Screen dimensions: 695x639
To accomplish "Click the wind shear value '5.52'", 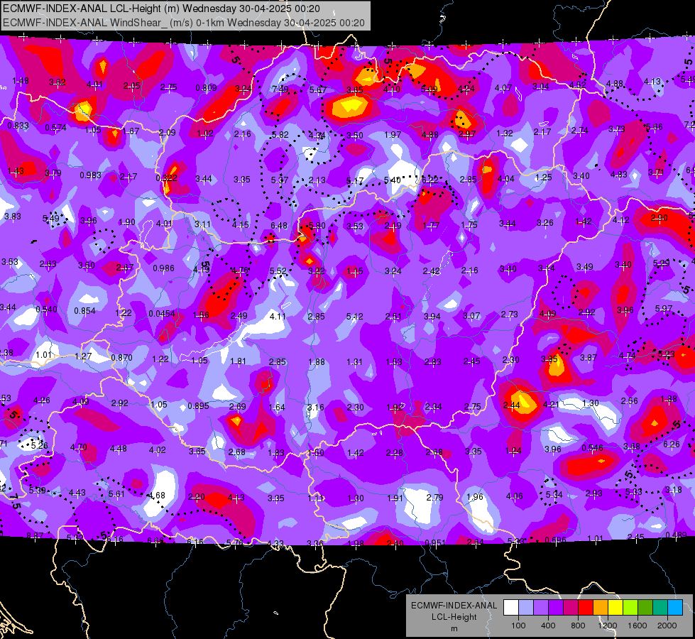I will click(278, 271).
